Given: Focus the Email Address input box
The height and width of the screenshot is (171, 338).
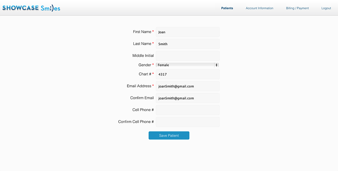Looking at the screenshot, I should (187, 86).
